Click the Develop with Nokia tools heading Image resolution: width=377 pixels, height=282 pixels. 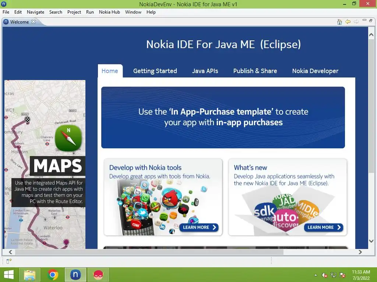[145, 167]
